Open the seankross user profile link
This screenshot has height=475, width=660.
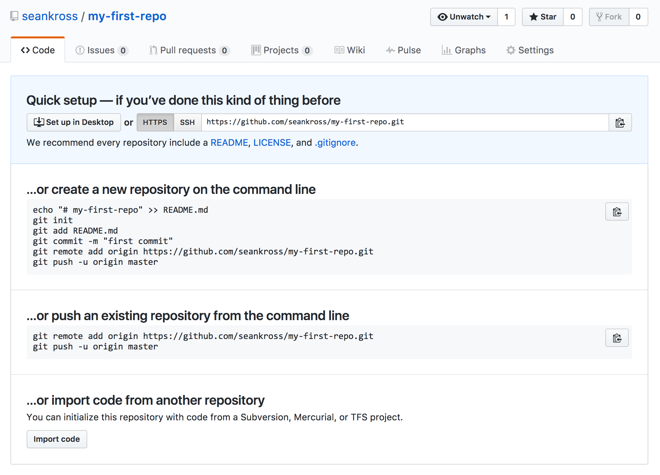coord(50,16)
